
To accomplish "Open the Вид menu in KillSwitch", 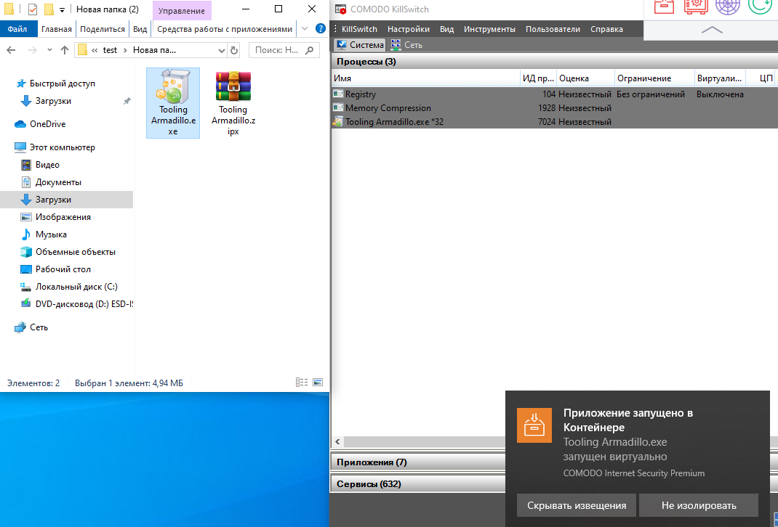I will (446, 29).
